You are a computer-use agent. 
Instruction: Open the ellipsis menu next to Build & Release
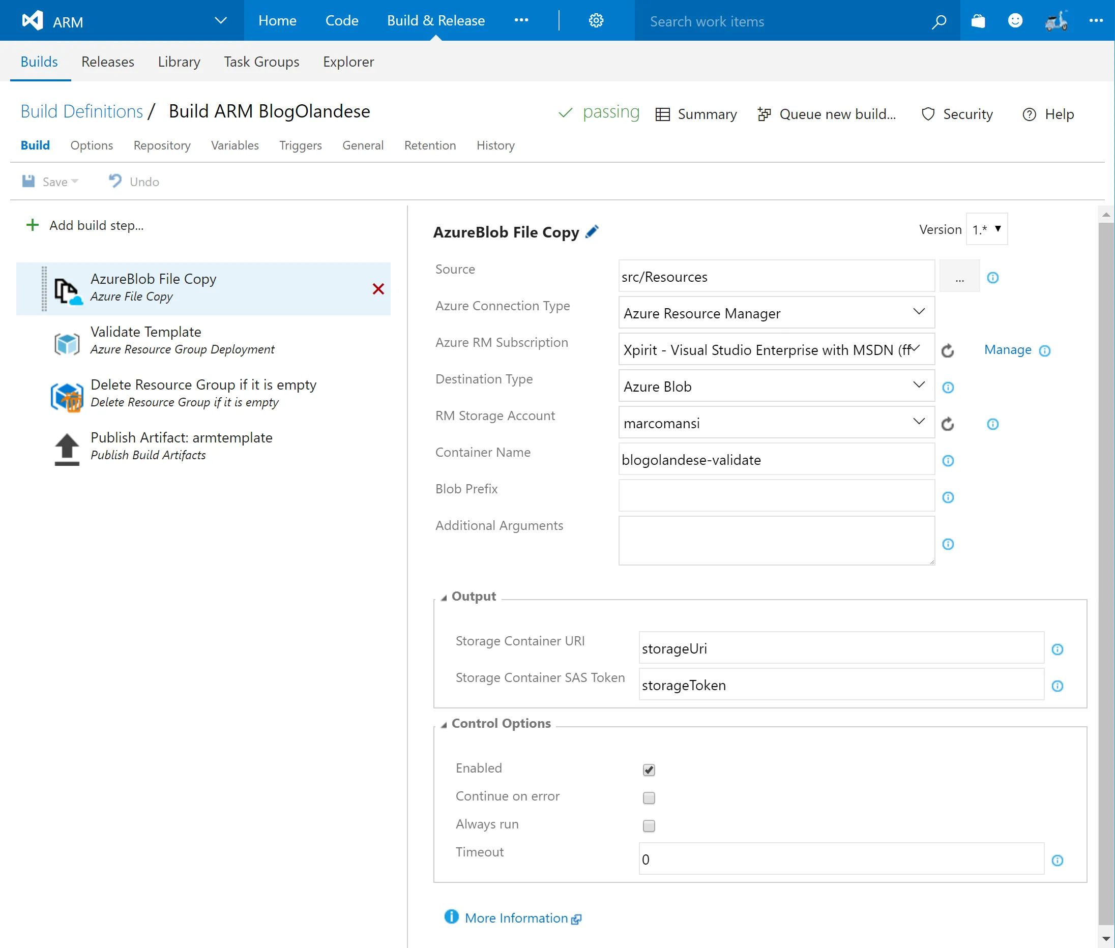[521, 20]
